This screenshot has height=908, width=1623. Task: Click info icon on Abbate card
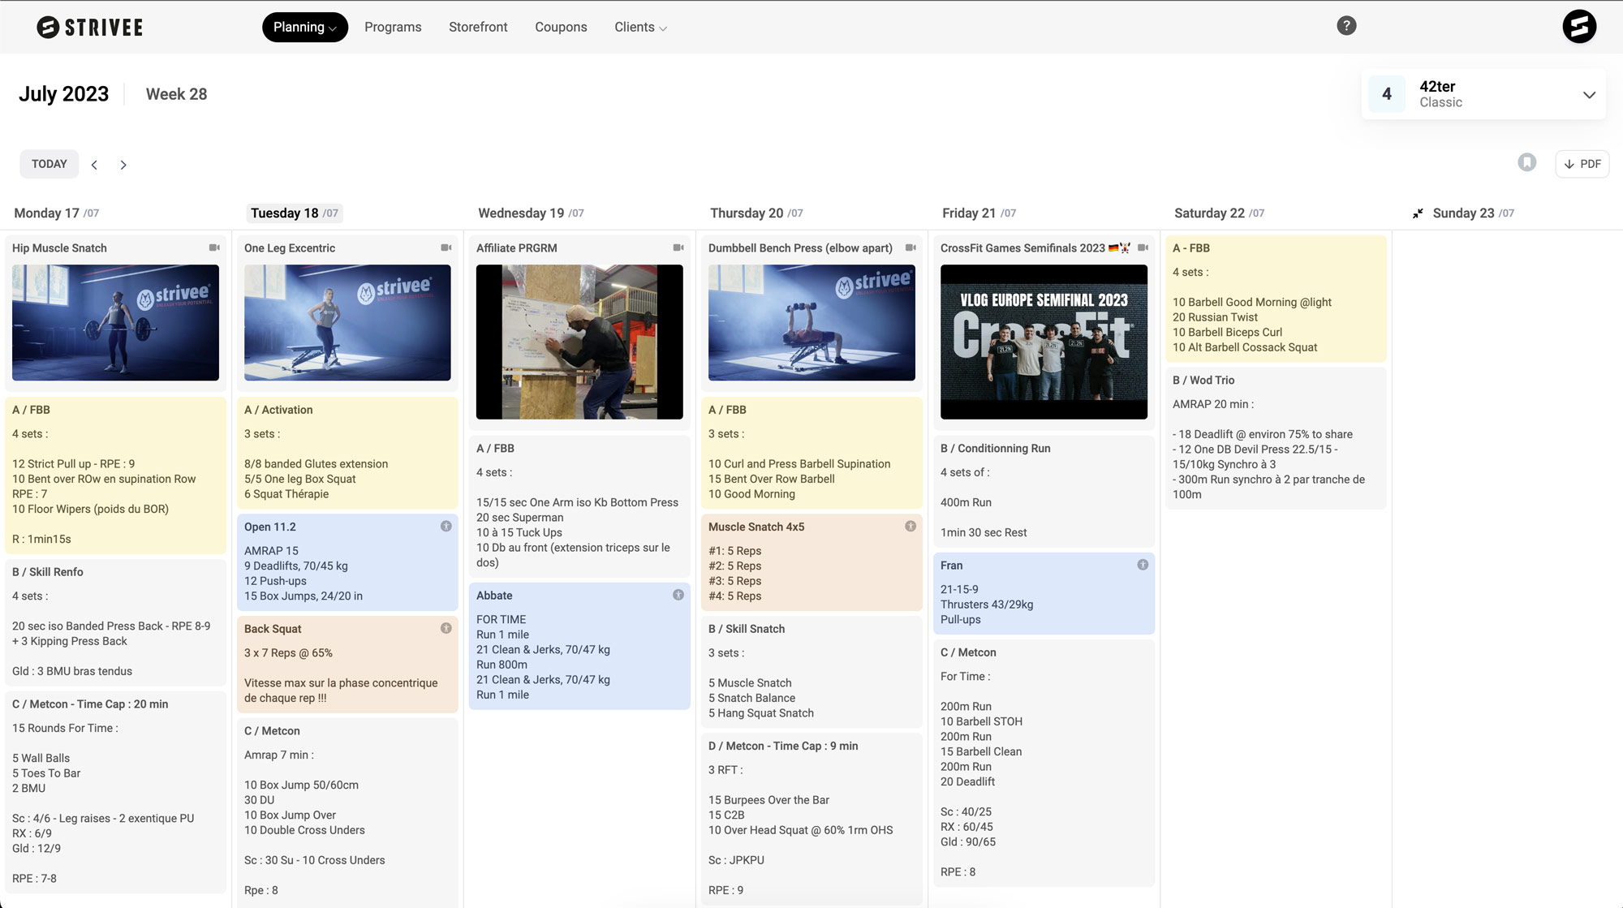pyautogui.click(x=678, y=595)
